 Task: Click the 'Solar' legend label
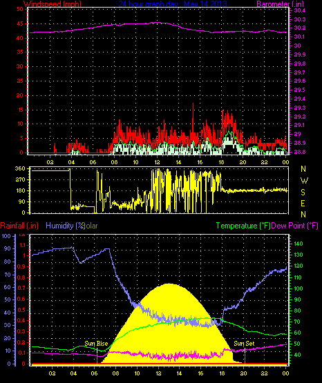[91, 226]
